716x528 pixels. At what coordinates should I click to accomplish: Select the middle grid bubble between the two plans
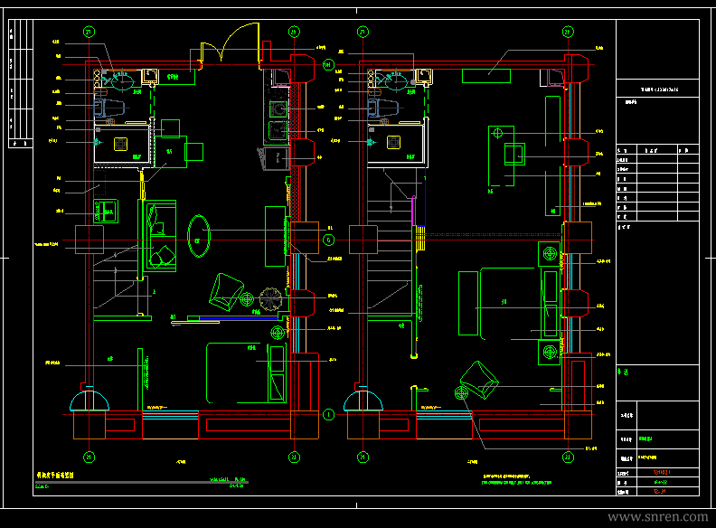(328, 240)
